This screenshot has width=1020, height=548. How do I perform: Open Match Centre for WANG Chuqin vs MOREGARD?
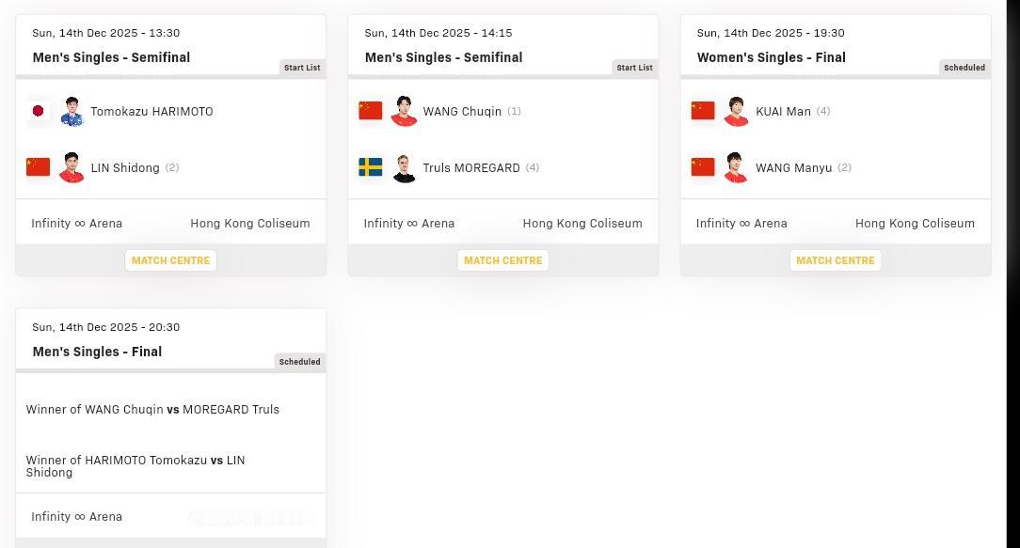502,260
